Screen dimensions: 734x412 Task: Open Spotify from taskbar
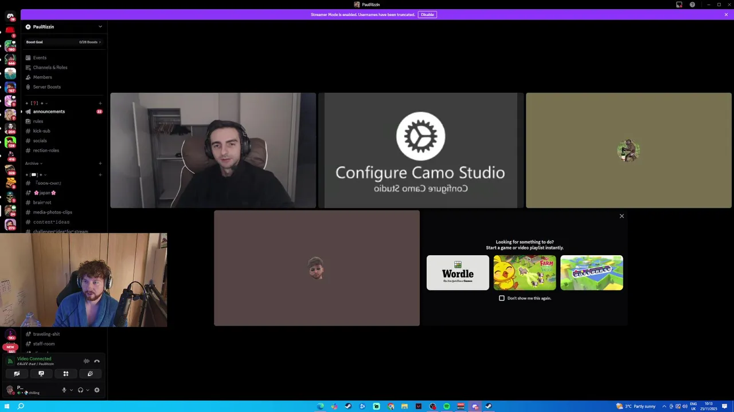point(447,406)
